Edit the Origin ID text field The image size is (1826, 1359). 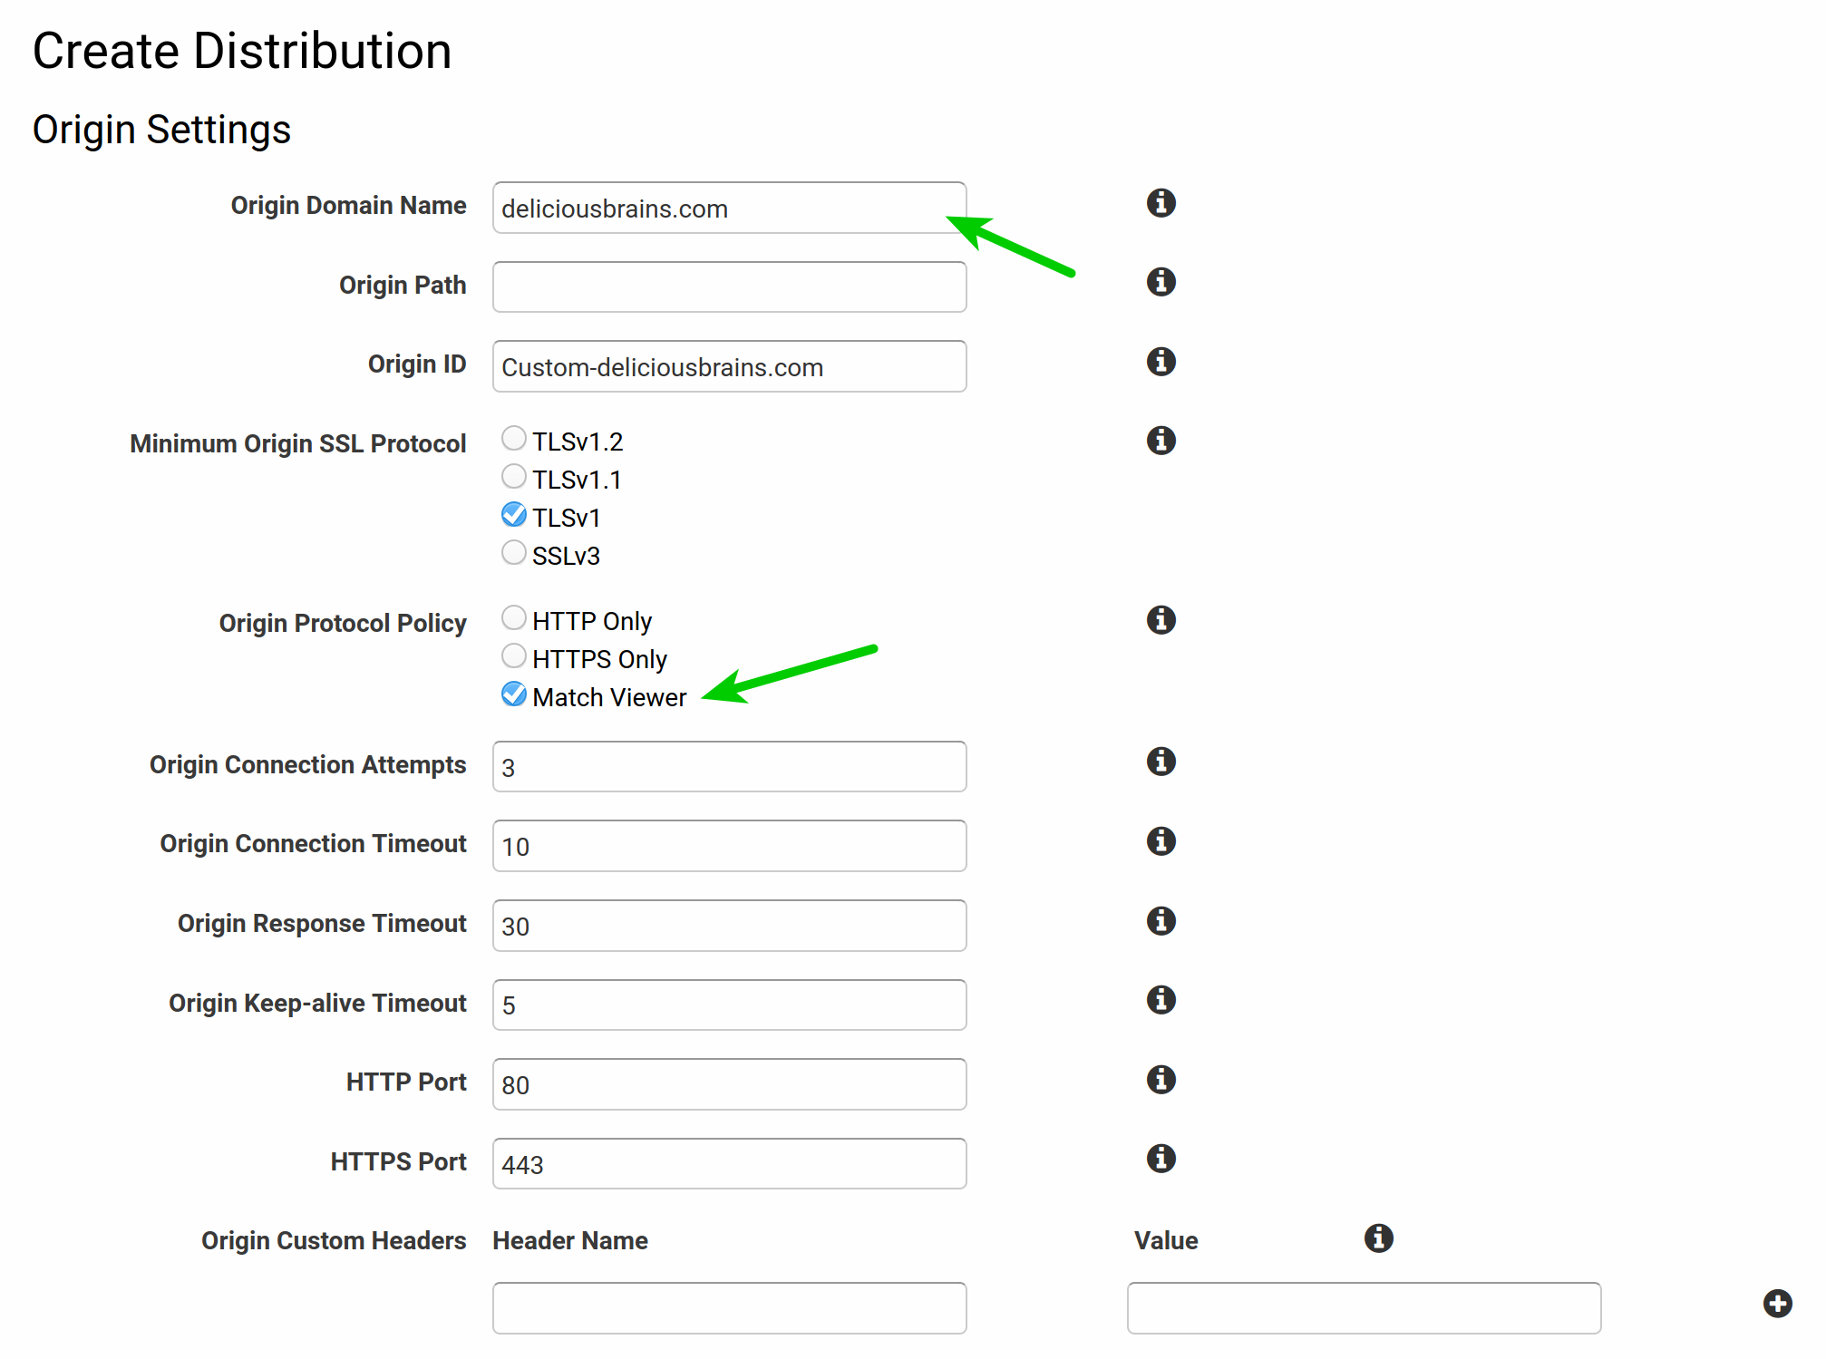click(x=729, y=366)
